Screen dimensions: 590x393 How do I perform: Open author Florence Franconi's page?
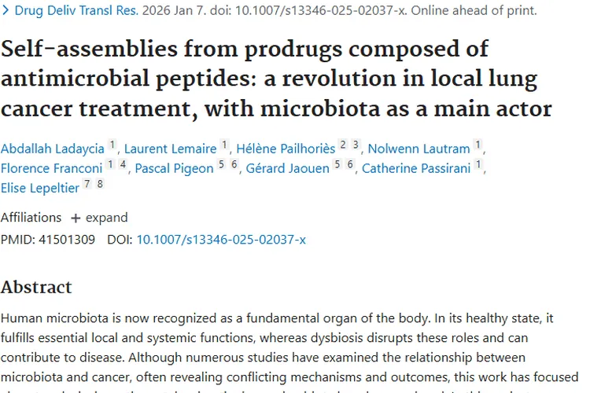pos(52,168)
